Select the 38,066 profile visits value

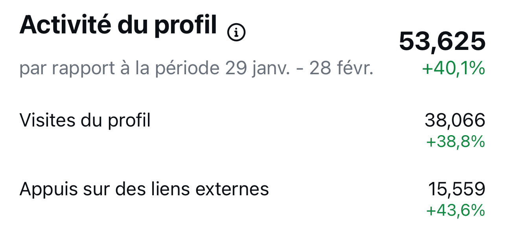455,120
